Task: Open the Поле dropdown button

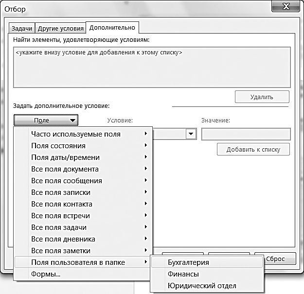Action: click(x=46, y=121)
